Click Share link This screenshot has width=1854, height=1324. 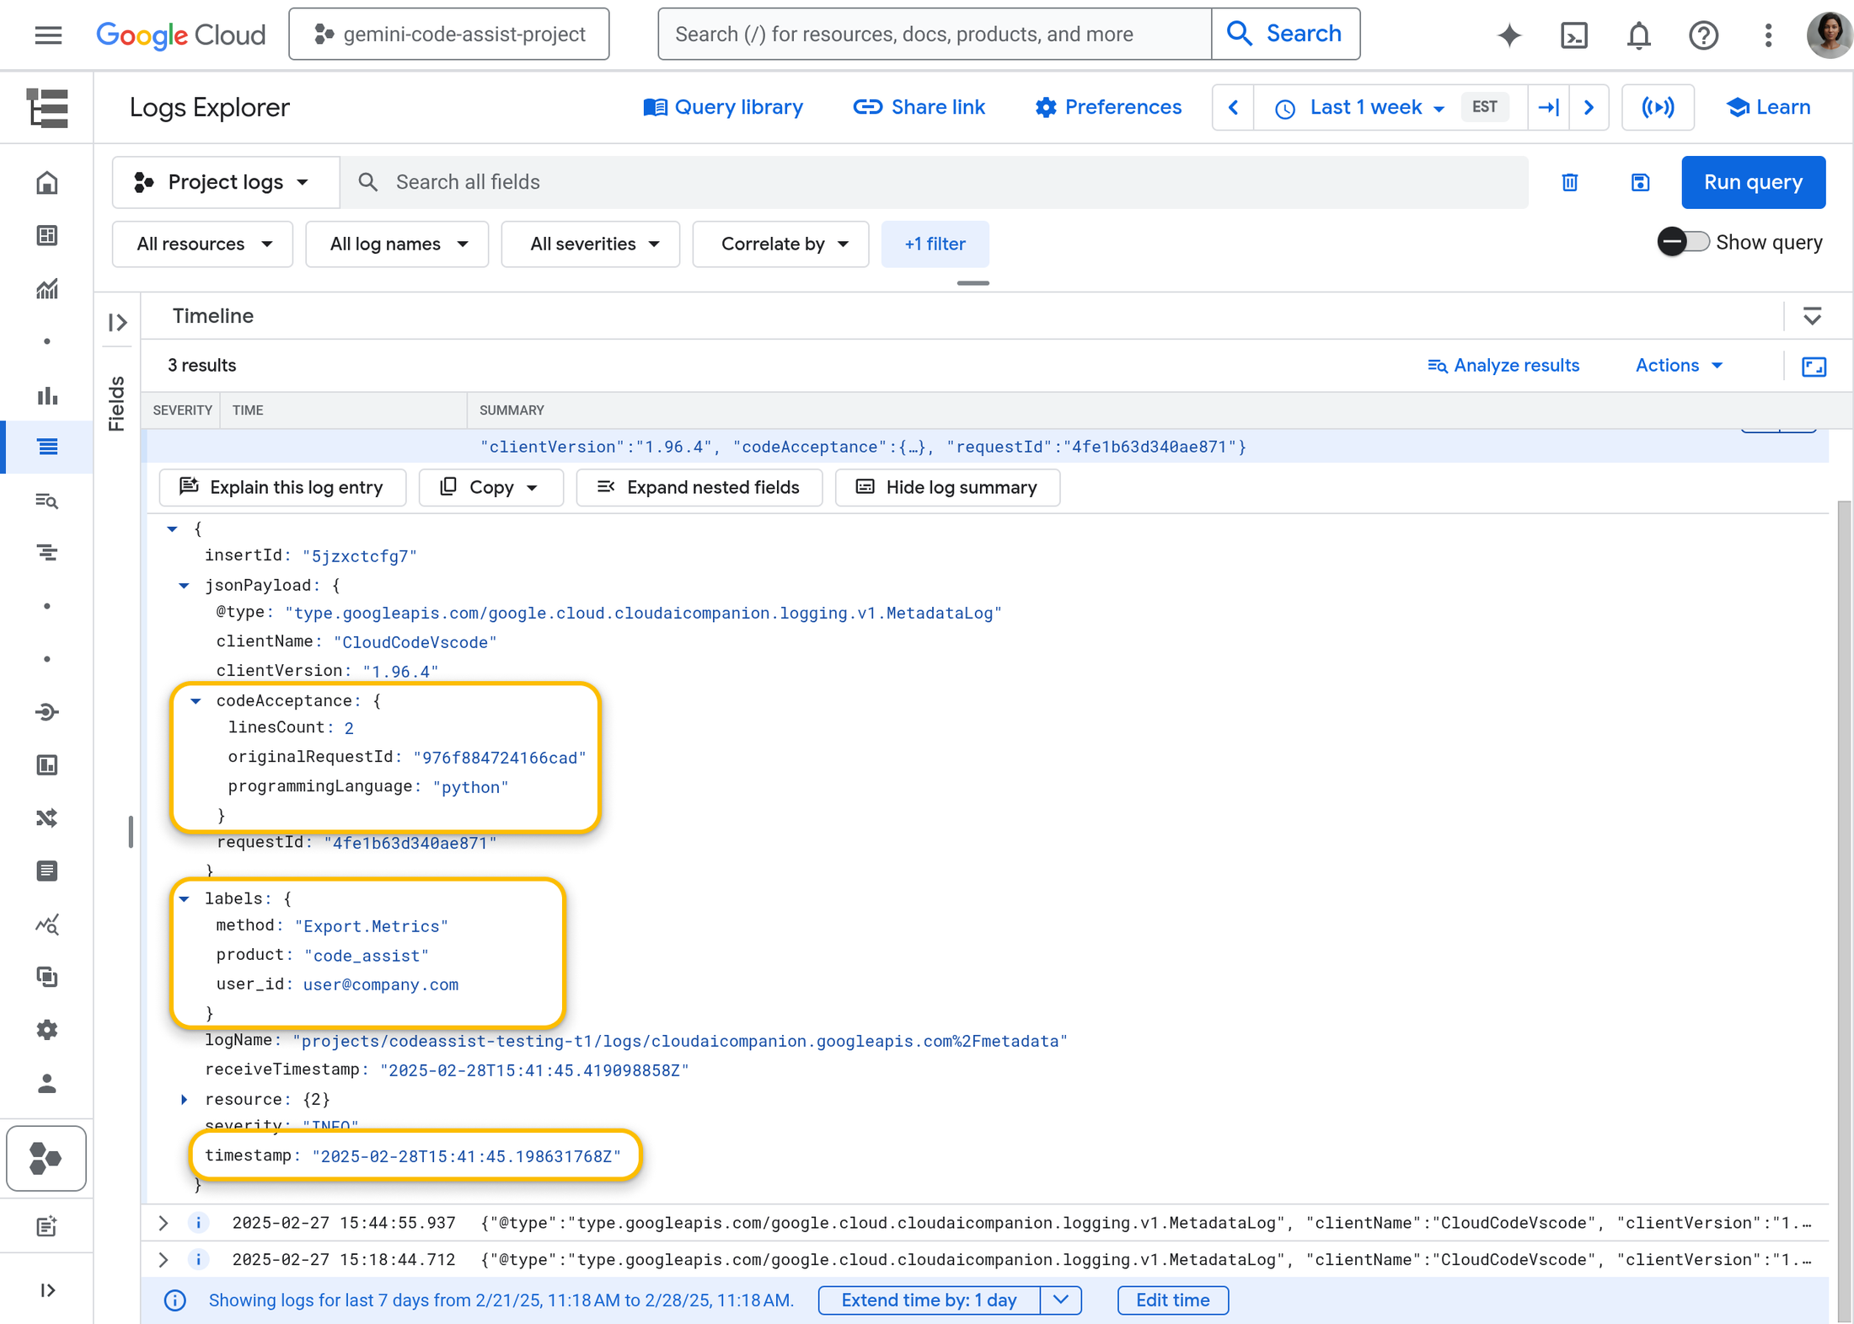(919, 108)
